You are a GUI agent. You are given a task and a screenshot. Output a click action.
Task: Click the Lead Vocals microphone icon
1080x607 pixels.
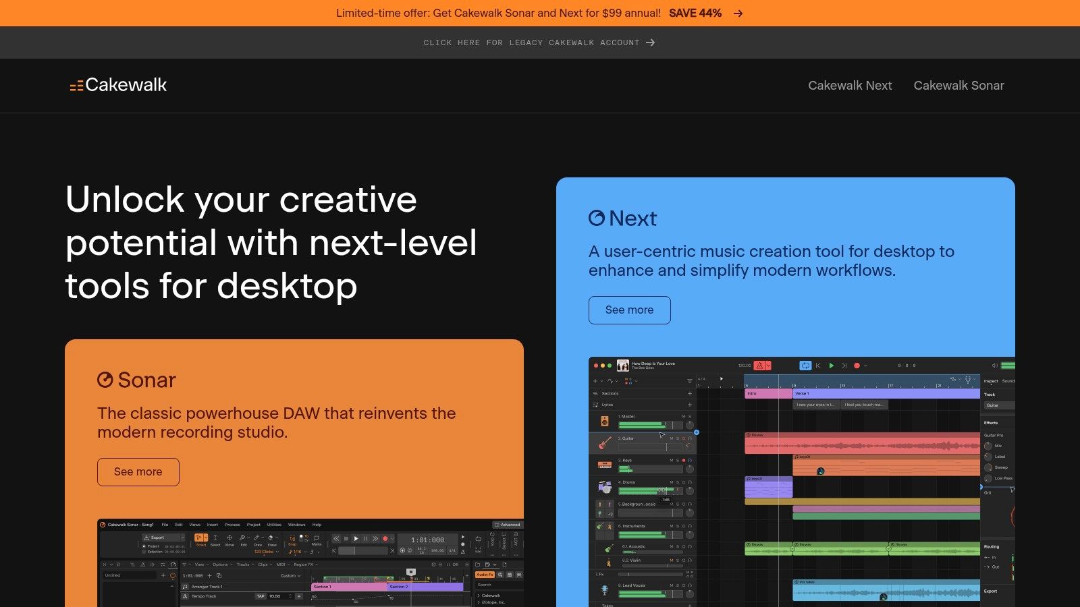pos(605,591)
